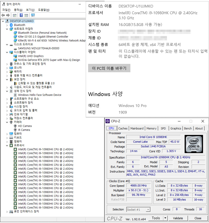Viewport: 209px width, 223px height.
Task: Switch to the Bench tab in CPU-Z
Action: [188, 129]
